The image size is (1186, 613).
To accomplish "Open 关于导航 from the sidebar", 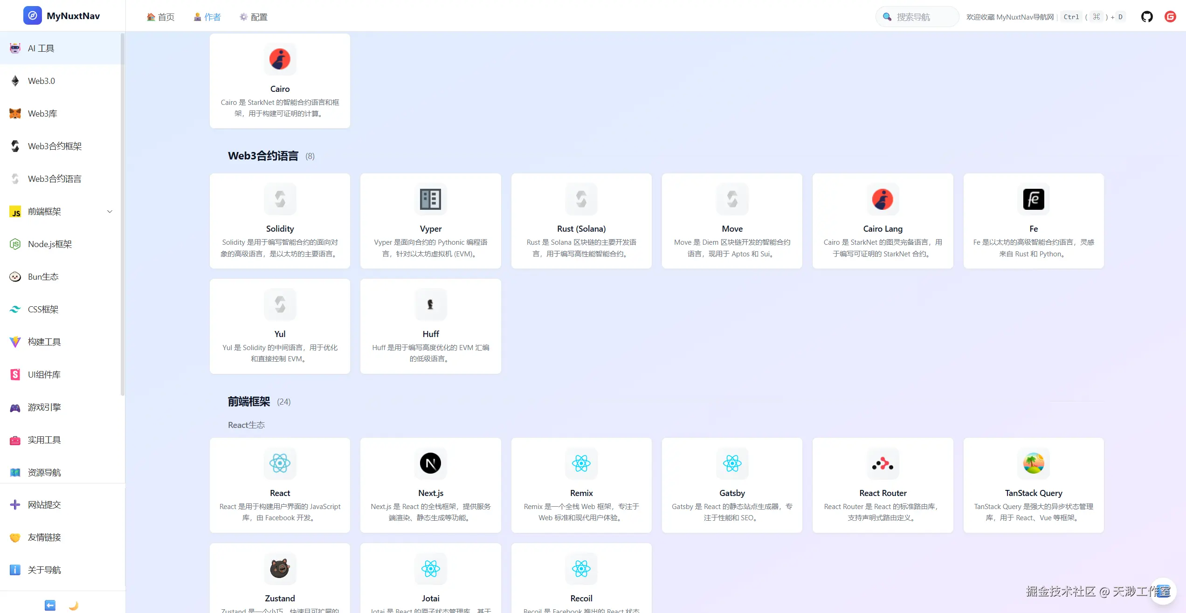I will click(62, 570).
